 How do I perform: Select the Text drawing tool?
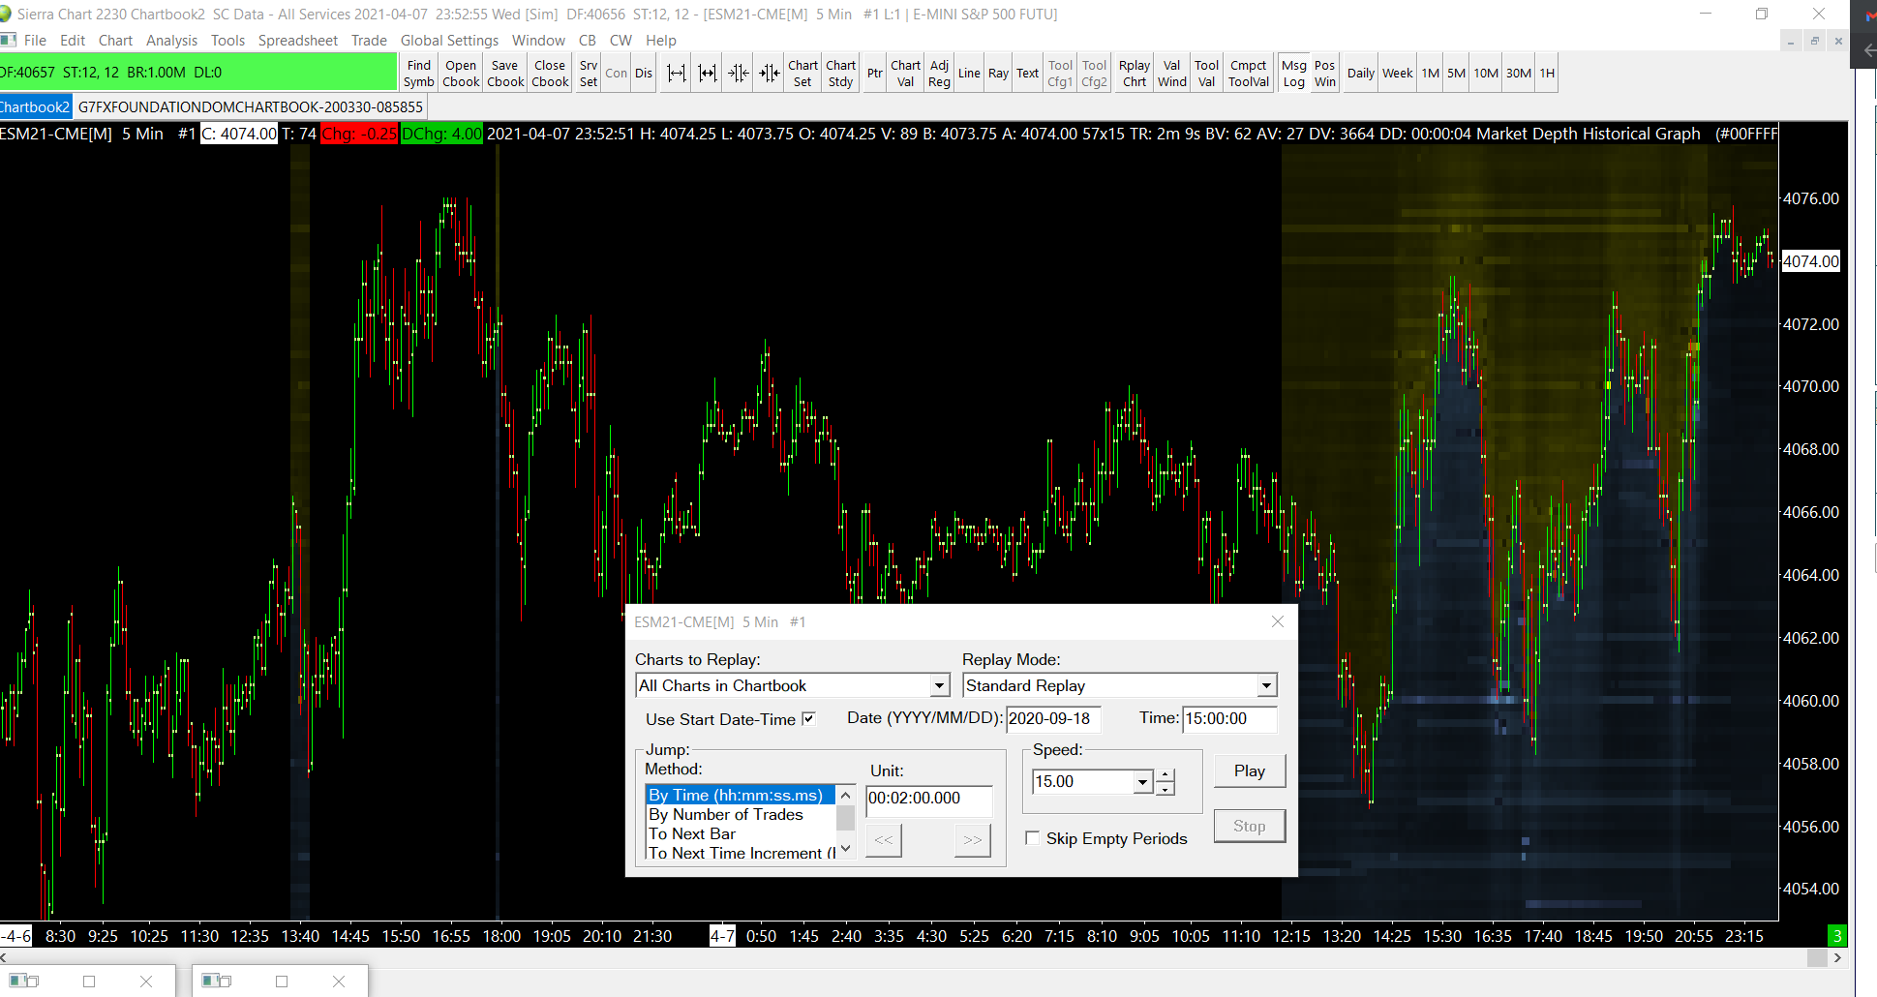[1027, 74]
